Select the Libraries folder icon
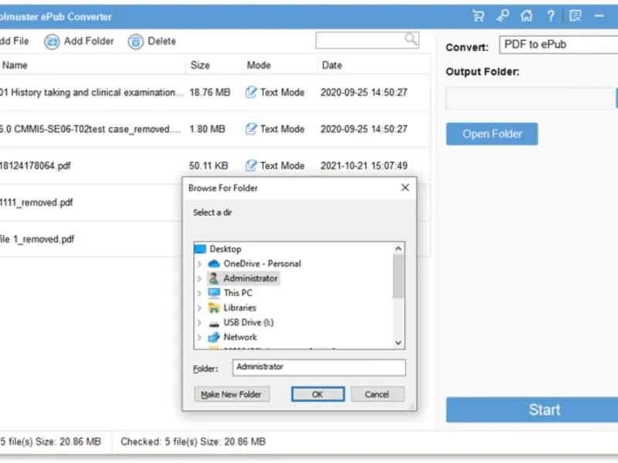 214,307
